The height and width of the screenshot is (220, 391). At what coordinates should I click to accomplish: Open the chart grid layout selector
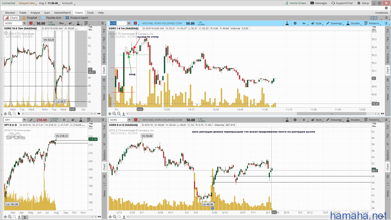point(374,18)
